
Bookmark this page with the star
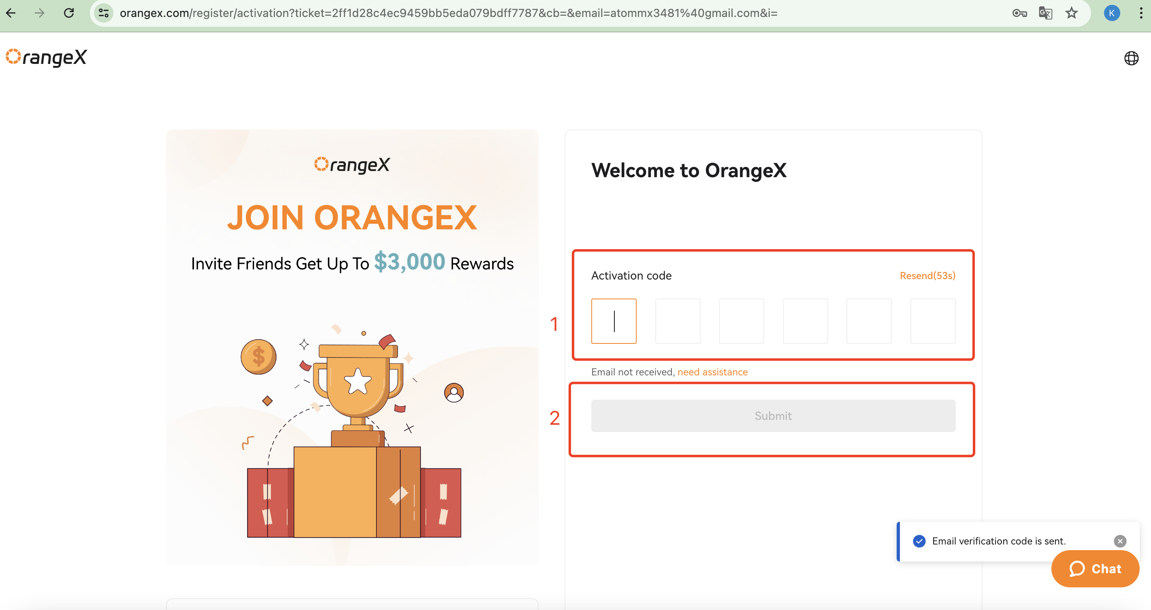tap(1072, 13)
